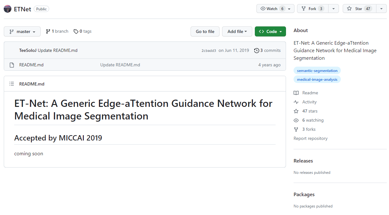389x215 pixels.
Task: Expand the Add file dropdown
Action: click(237, 31)
